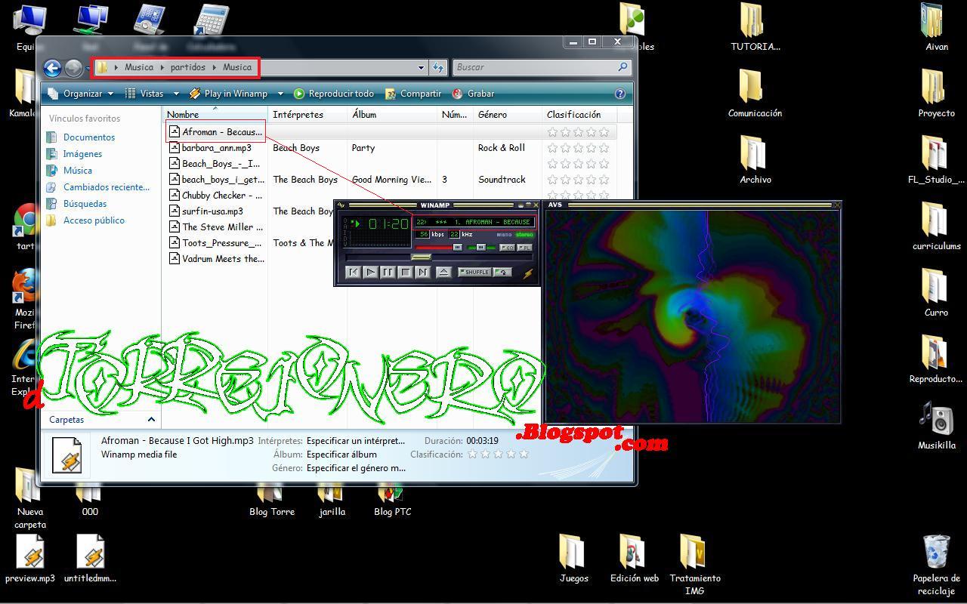Open Cambiados recientemente link

[x=107, y=187]
